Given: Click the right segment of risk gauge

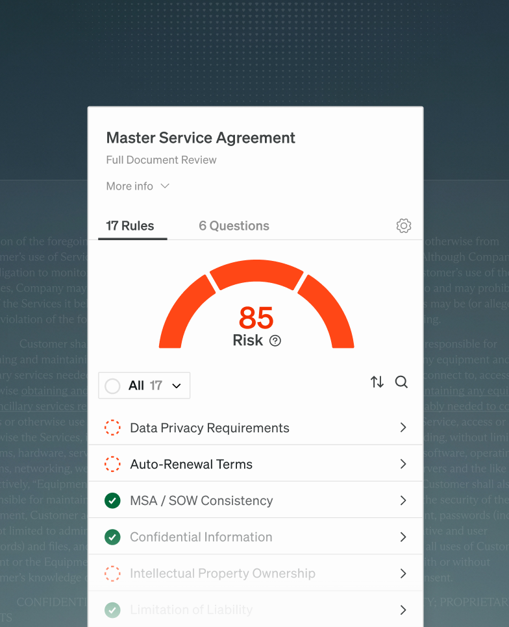Looking at the screenshot, I should click(x=332, y=314).
